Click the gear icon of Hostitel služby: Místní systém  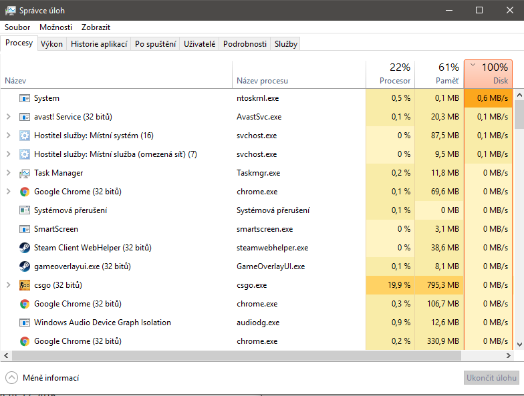pyautogui.click(x=25, y=136)
